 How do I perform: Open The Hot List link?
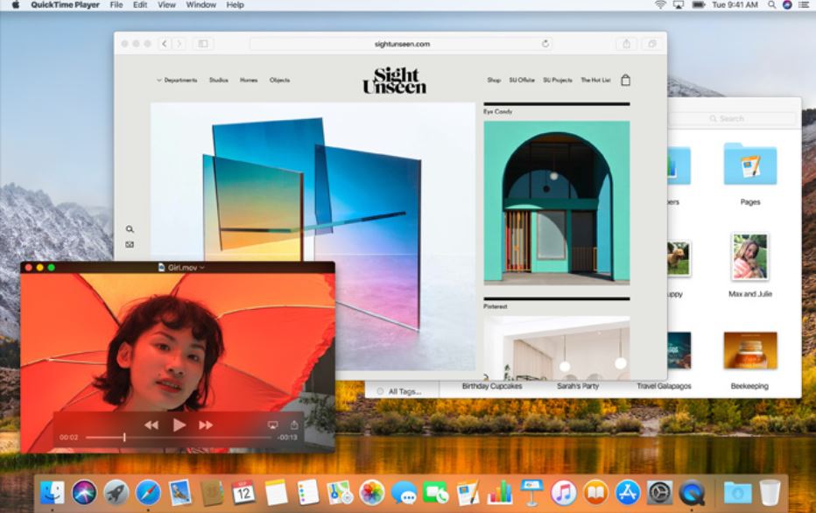(x=596, y=81)
